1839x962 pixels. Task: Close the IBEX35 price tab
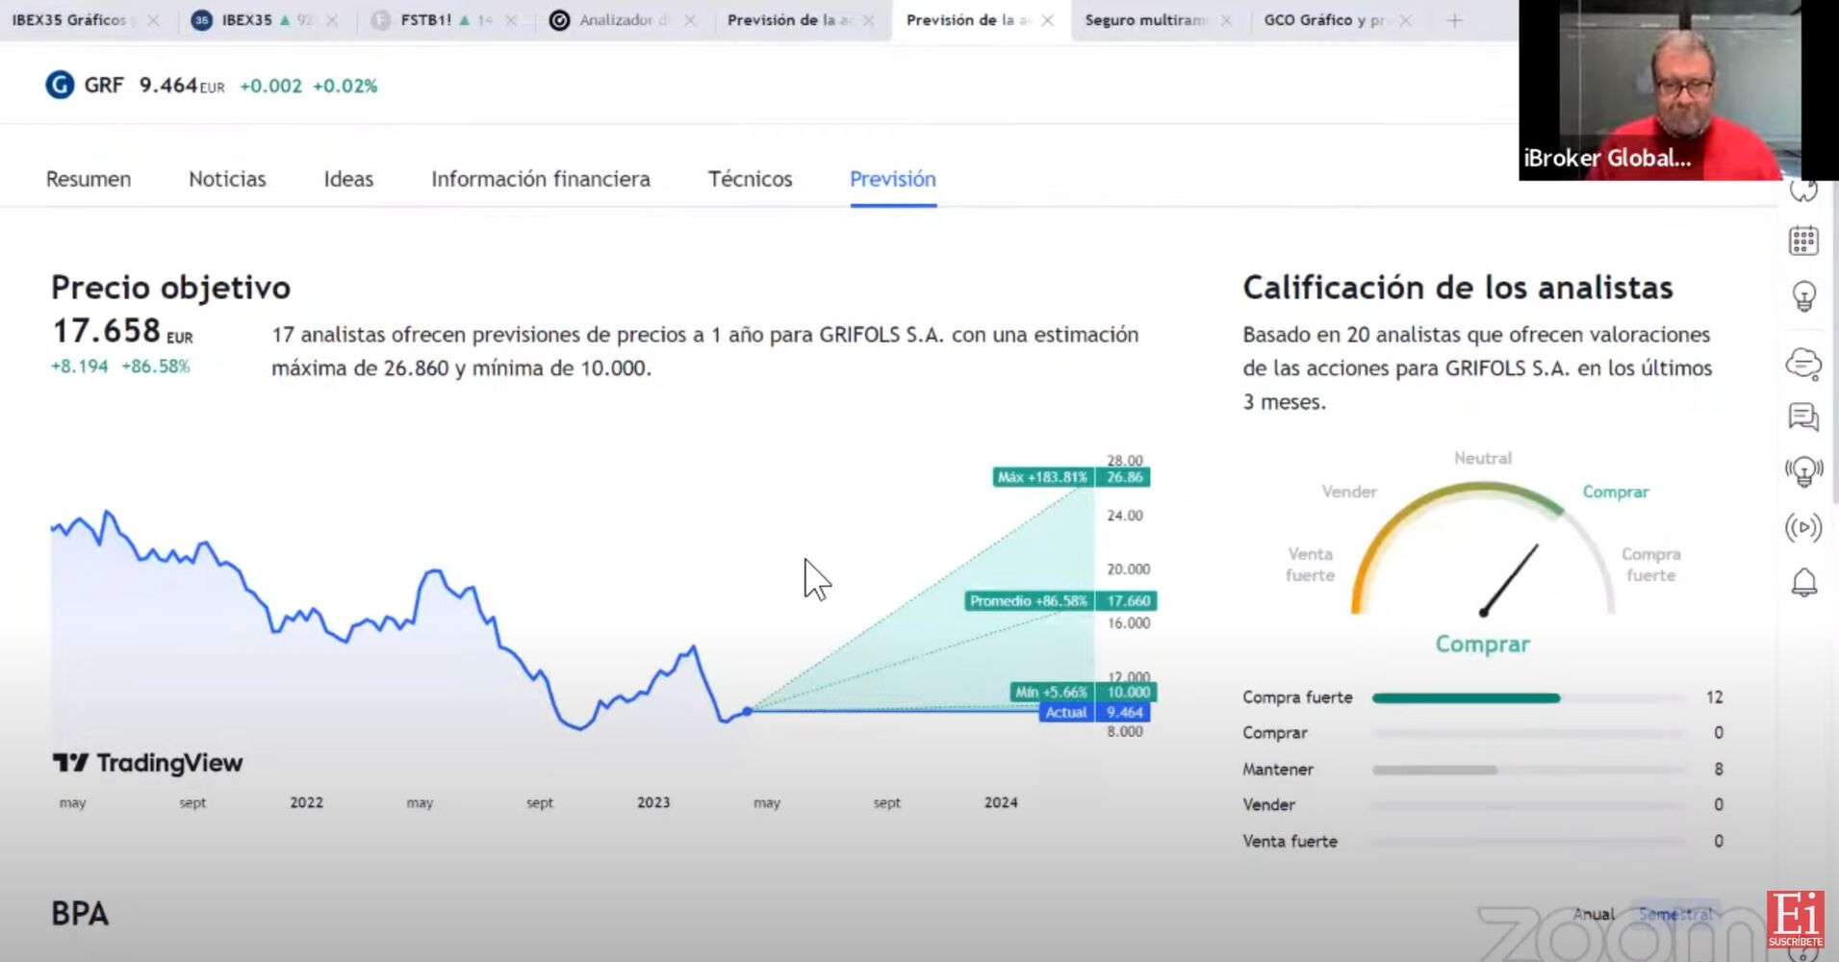point(332,20)
